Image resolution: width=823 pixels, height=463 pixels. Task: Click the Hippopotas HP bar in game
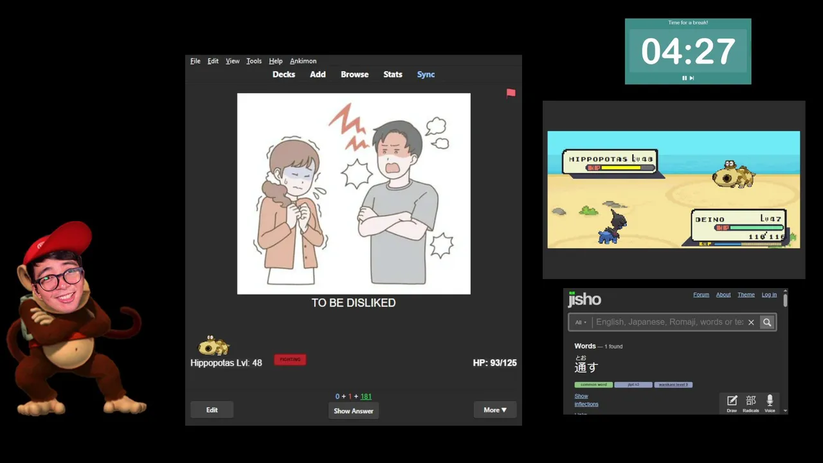pyautogui.click(x=621, y=168)
